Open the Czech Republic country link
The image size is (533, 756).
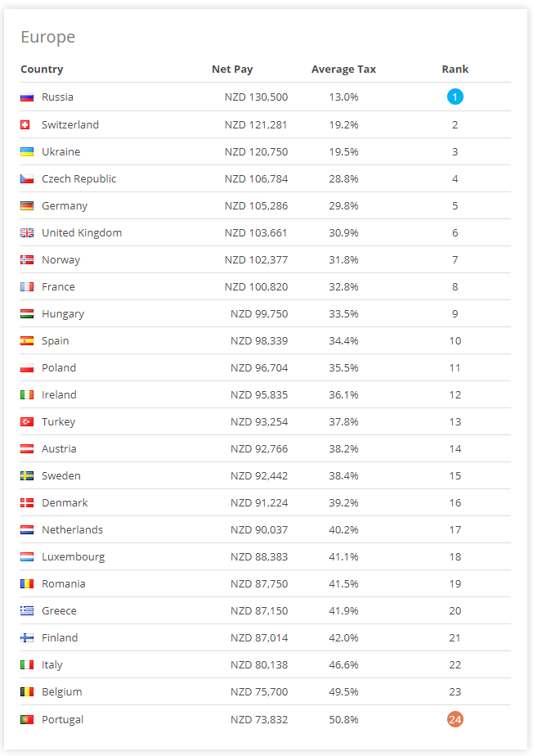coord(79,179)
